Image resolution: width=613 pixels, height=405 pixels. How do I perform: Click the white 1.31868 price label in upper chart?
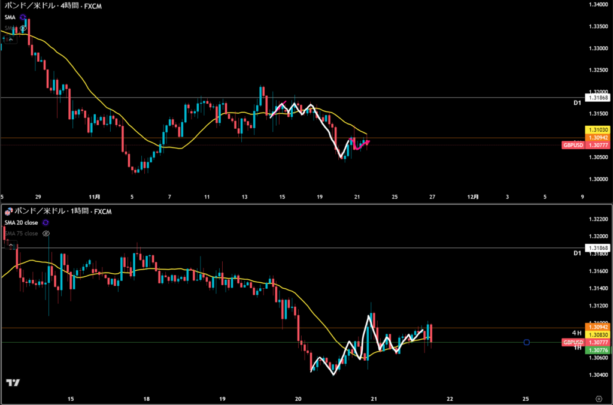click(597, 97)
